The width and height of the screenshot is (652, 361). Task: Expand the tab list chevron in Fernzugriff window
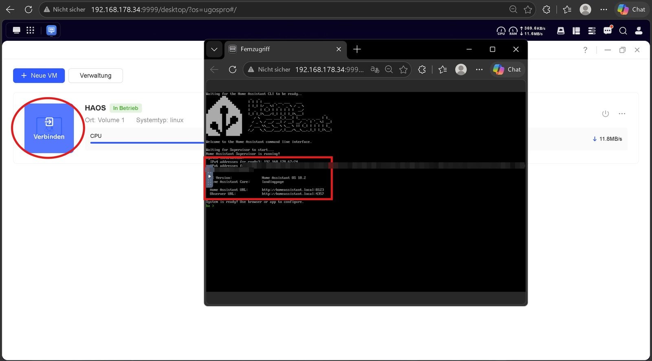(214, 49)
